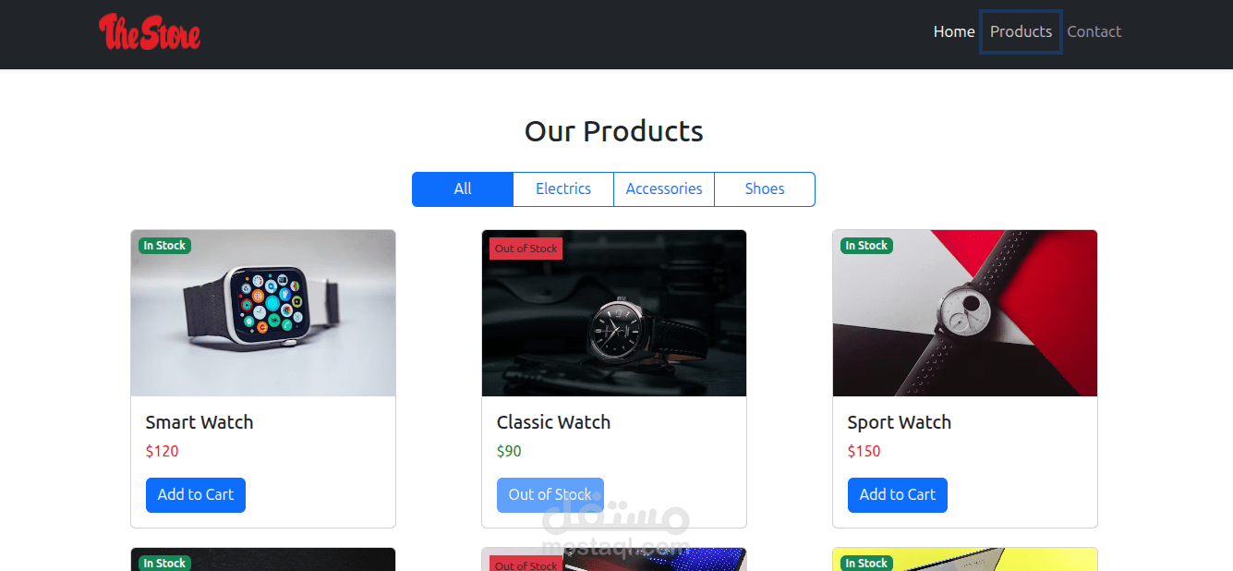This screenshot has height=571, width=1233.
Task: Add Smart Watch to cart
Action: pos(196,495)
